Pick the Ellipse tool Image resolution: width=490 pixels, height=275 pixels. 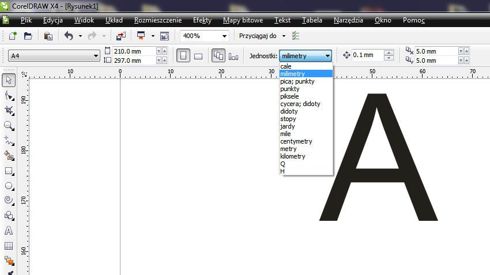coord(9,186)
